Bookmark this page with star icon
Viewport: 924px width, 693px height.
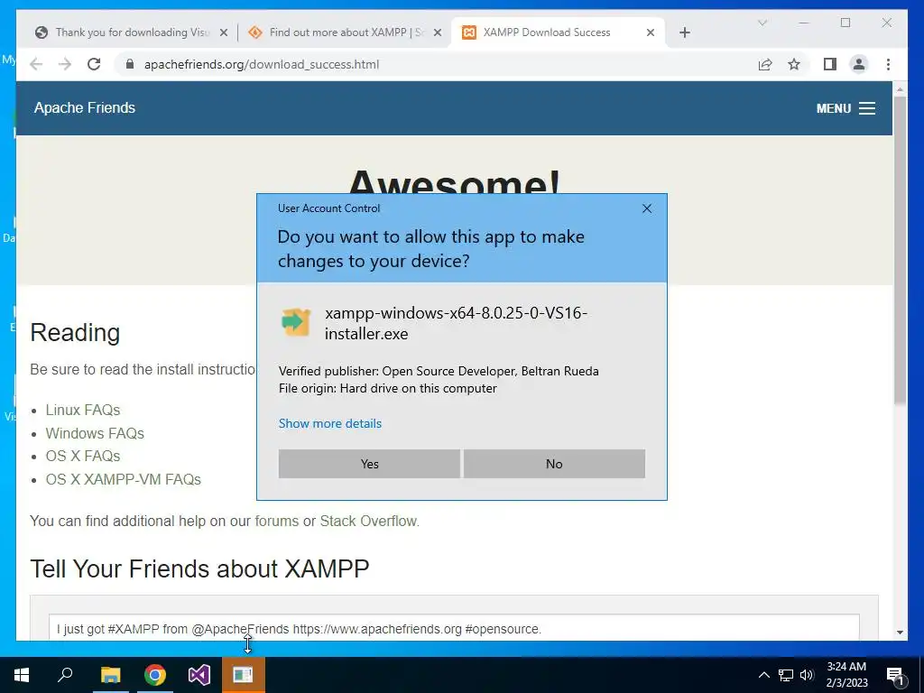pyautogui.click(x=794, y=64)
